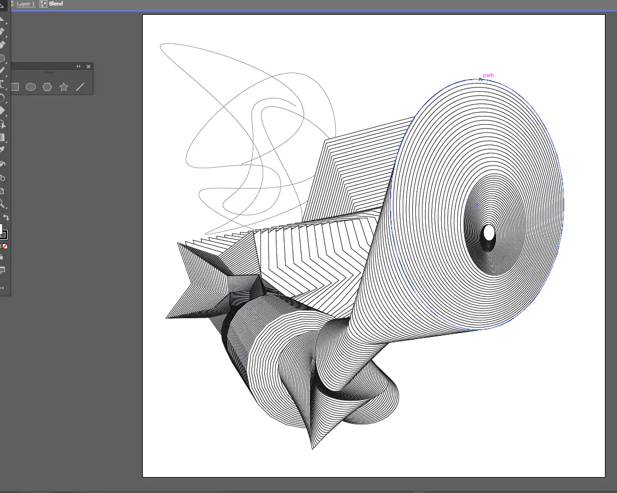
Task: Select the Eyedropper tool
Action: 2,149
